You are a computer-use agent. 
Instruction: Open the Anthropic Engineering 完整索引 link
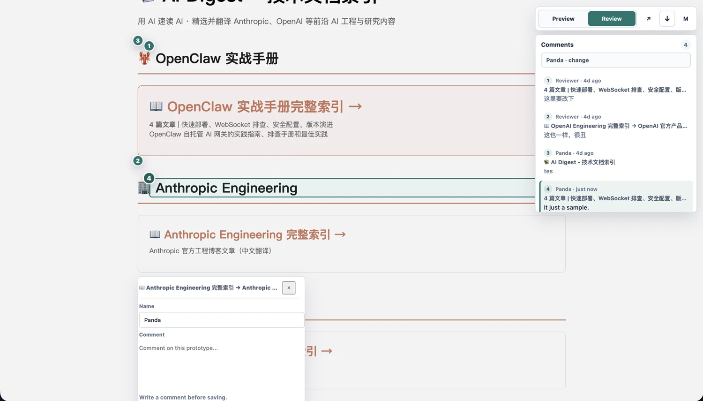pyautogui.click(x=254, y=235)
